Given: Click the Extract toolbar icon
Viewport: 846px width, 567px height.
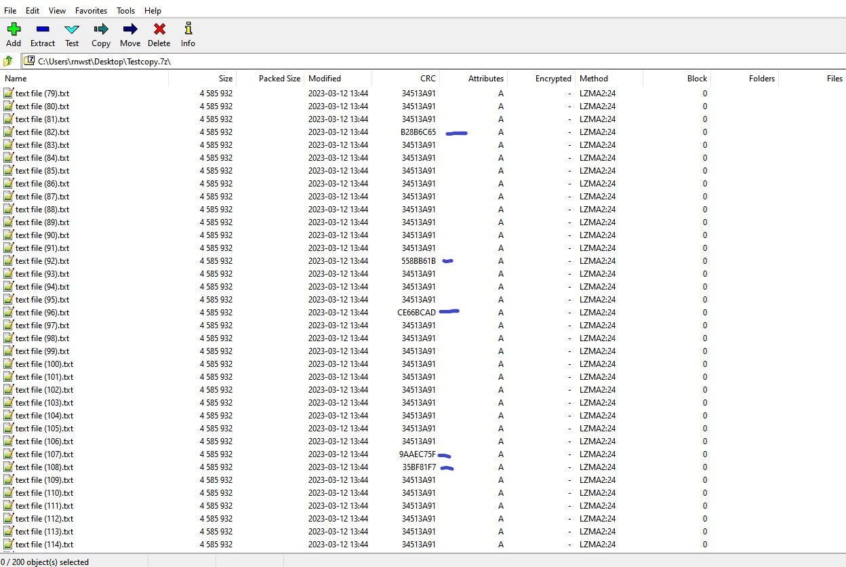Looking at the screenshot, I should [x=43, y=29].
